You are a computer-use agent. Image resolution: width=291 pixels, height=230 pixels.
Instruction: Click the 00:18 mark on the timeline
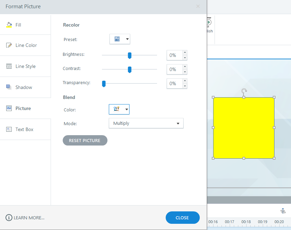[x=246, y=222]
